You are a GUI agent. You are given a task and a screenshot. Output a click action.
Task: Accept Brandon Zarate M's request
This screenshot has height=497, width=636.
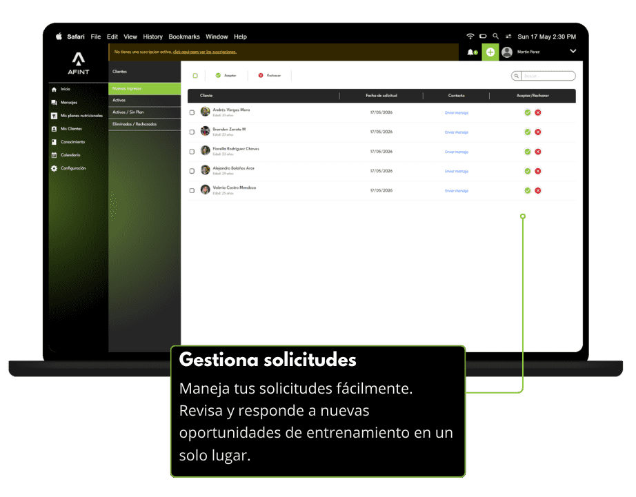(527, 132)
